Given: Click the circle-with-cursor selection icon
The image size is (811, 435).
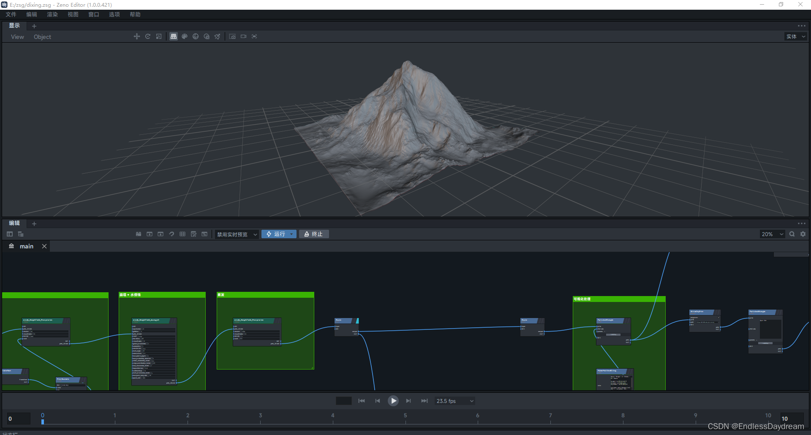Looking at the screenshot, I should tap(207, 36).
